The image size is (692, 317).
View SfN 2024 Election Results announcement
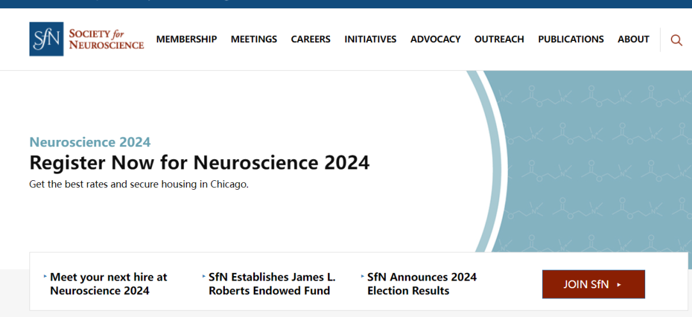(x=422, y=284)
